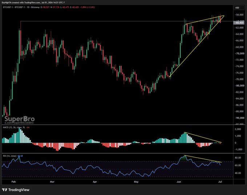Screen dimensions: 247x195
Task: Click the low value L-60,475
Action: pos(65,7)
